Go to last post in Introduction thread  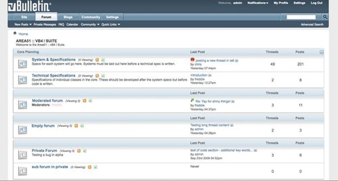[x=210, y=75]
